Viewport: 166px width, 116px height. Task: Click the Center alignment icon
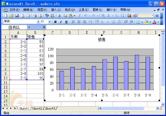coord(79,22)
